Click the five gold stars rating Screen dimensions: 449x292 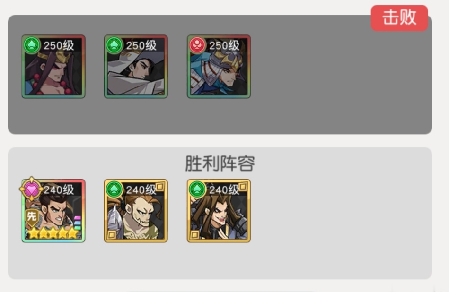[53, 233]
